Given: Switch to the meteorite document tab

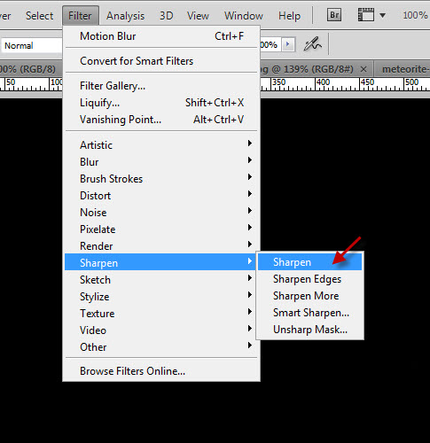Looking at the screenshot, I should [403, 69].
